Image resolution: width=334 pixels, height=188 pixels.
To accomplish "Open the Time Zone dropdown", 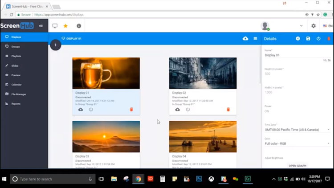I will 297,130.
